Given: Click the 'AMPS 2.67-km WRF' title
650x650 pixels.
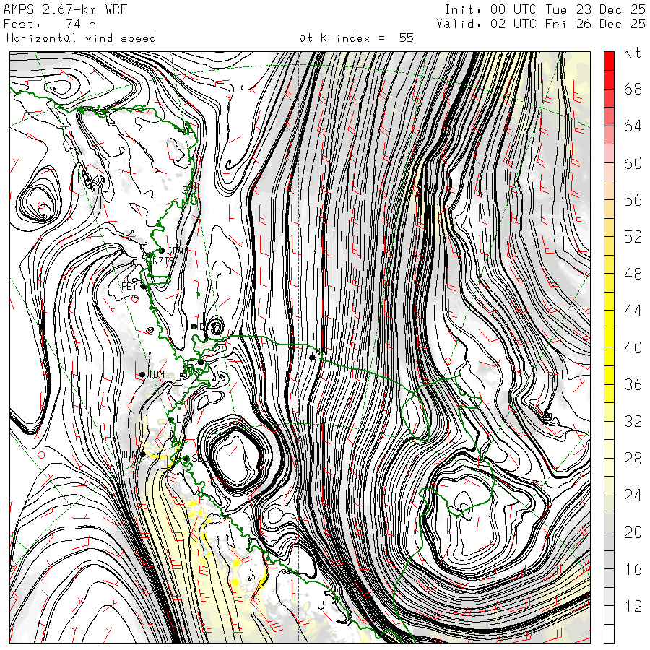Looking at the screenshot, I should pyautogui.click(x=55, y=9).
